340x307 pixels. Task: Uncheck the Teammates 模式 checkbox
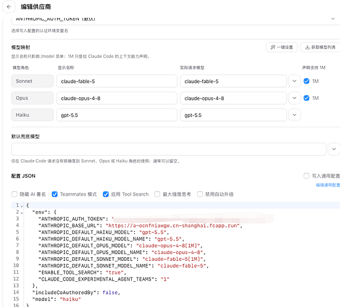(x=55, y=194)
